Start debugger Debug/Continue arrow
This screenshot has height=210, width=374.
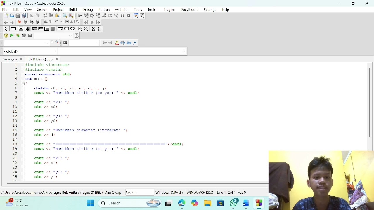click(79, 16)
